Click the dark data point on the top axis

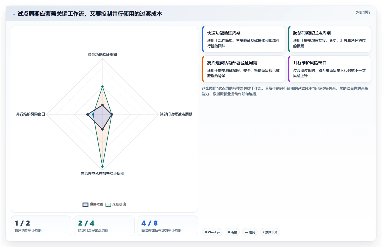[102, 105]
